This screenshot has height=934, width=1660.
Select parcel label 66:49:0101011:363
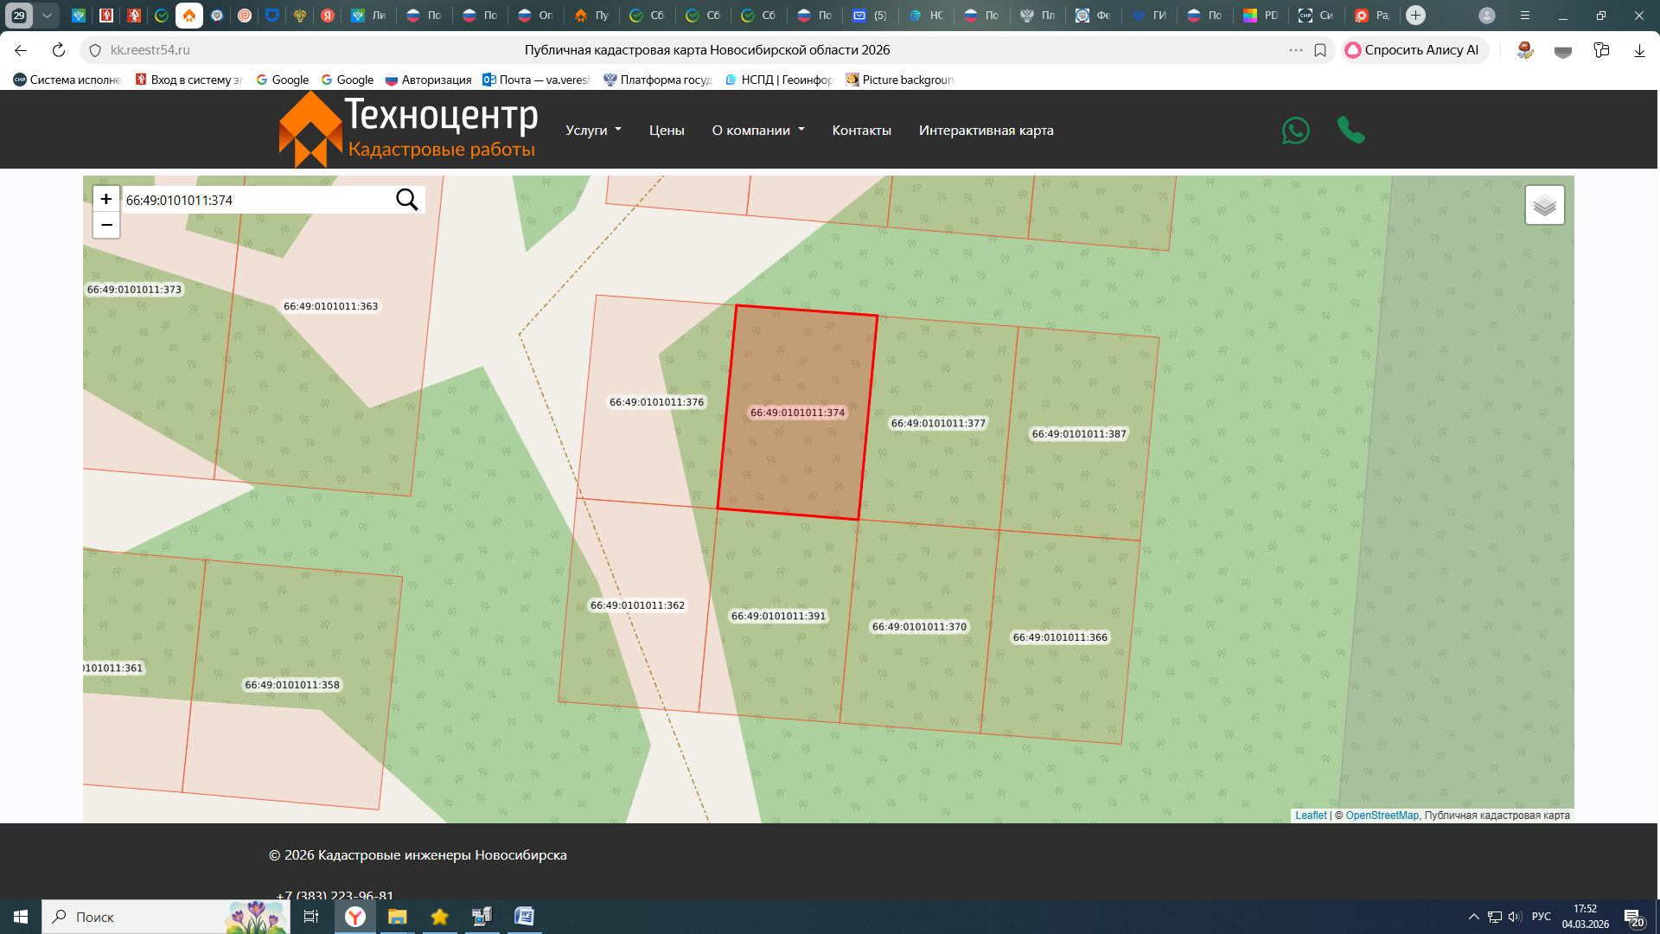point(330,306)
